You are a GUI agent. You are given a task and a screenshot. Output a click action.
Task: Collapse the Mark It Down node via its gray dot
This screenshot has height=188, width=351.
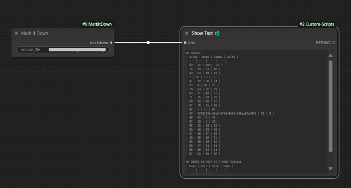(x=16, y=33)
